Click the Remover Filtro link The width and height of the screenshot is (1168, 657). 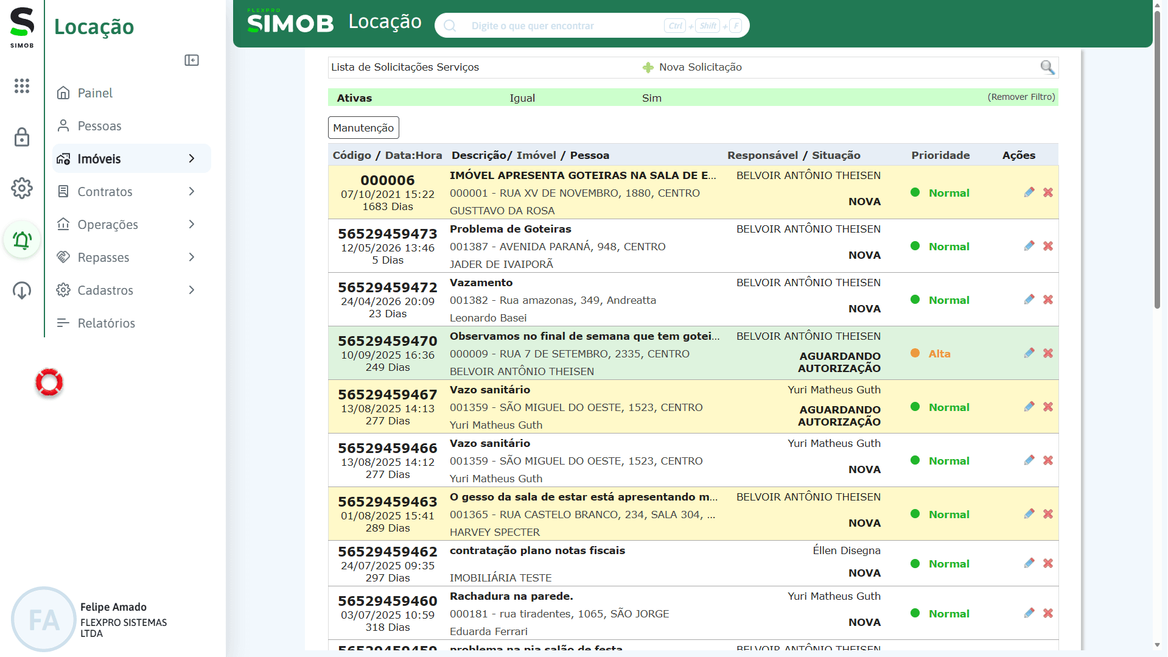click(1021, 97)
